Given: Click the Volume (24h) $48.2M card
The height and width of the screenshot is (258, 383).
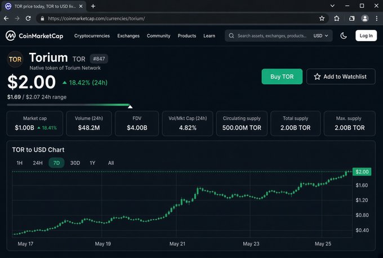Looking at the screenshot, I should (x=89, y=123).
